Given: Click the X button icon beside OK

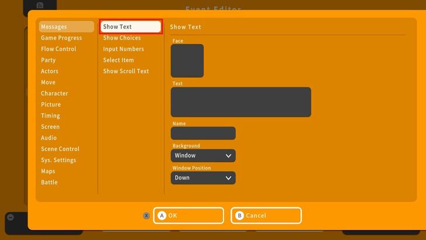Looking at the screenshot, I should pos(146,215).
